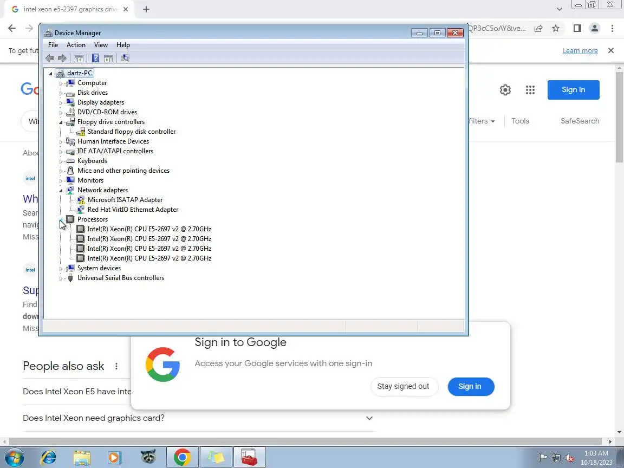Collapse the Floppy drive controllers category
Screen dimensions: 624x468
[x=61, y=122]
